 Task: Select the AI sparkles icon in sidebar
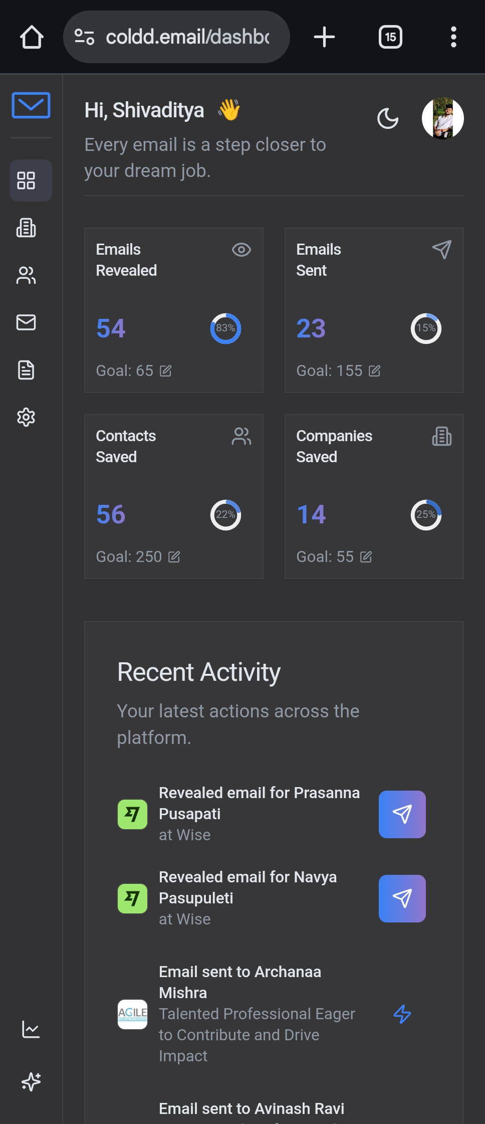point(30,1081)
